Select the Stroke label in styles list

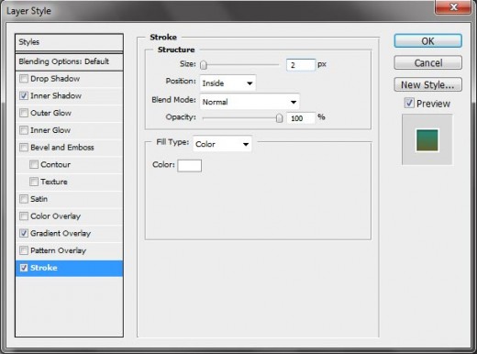(44, 268)
